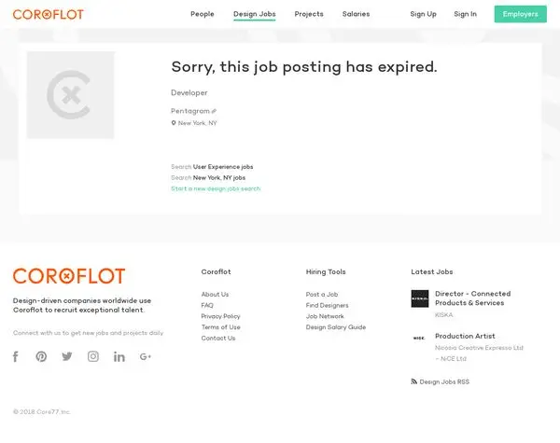Viewport: 560px width, 443px height.
Task: Click the Sign In link
Action: tap(466, 14)
